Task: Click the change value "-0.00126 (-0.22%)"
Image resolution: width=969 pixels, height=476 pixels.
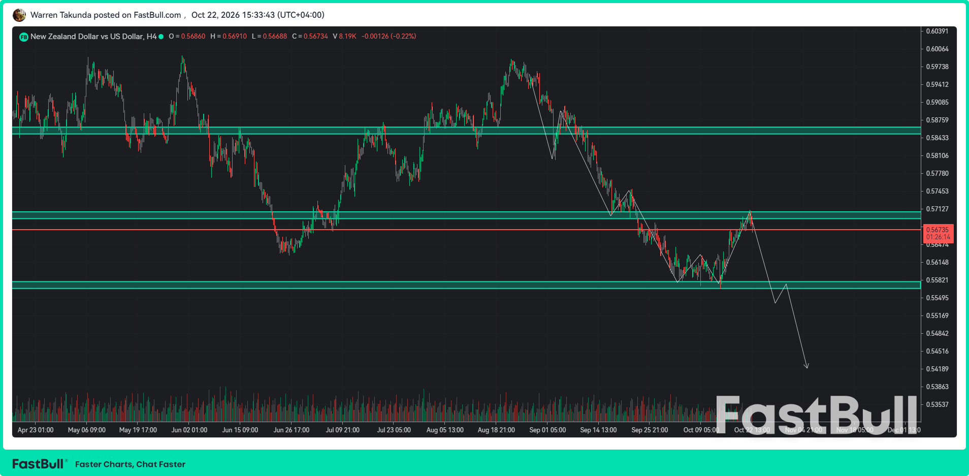Action: (389, 37)
